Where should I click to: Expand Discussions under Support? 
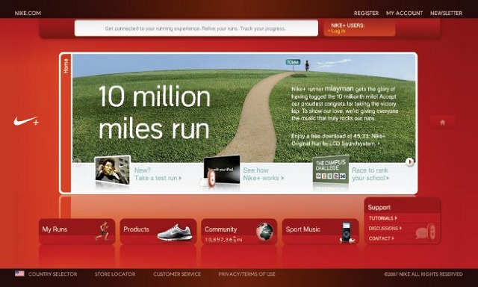(385, 228)
